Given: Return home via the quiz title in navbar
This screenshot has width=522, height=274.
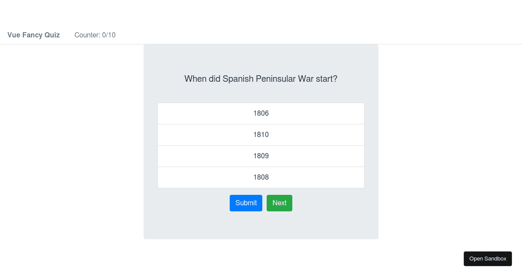Looking at the screenshot, I should 33,35.
